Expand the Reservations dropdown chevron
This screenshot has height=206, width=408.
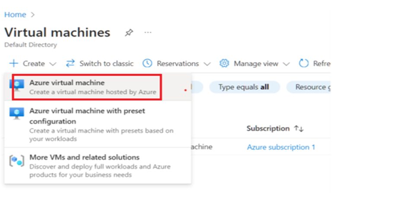(x=207, y=64)
